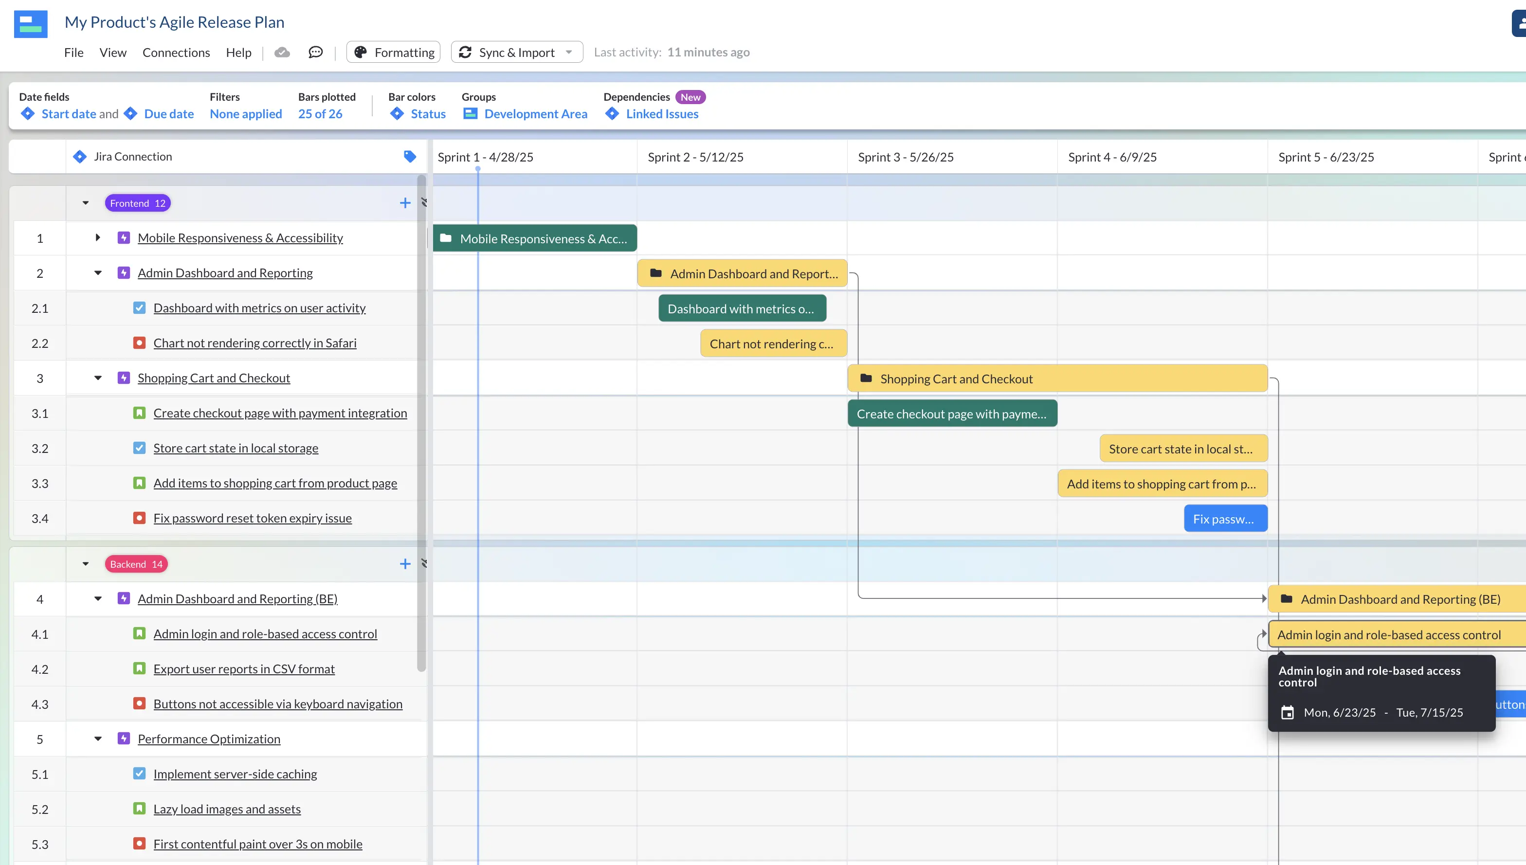Image resolution: width=1526 pixels, height=865 pixels.
Task: Click the bug icon for Buttons not accessible row
Action: pos(139,703)
